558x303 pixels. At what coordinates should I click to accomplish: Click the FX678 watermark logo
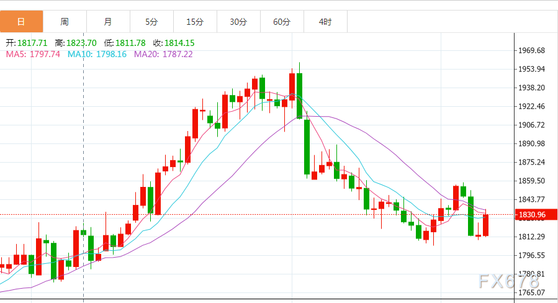509,281
